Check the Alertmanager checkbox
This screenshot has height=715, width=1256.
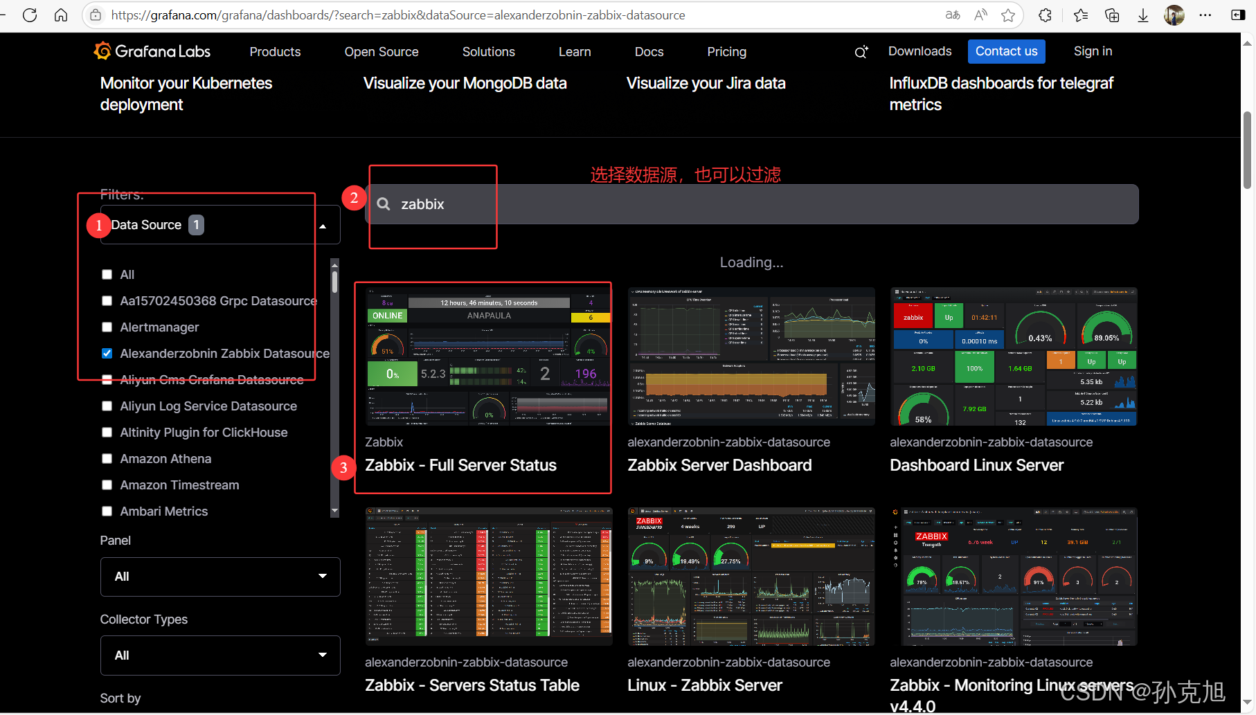[107, 327]
